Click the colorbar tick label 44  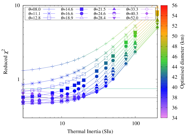[x=175, y=67]
